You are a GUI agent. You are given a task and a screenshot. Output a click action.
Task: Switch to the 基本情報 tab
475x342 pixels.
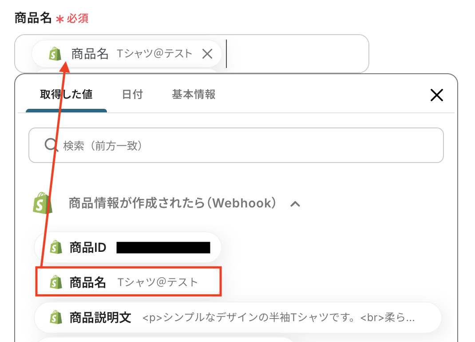194,95
